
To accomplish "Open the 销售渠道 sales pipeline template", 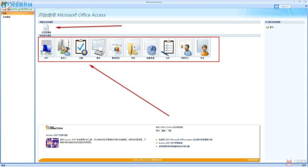I will point(150,48).
